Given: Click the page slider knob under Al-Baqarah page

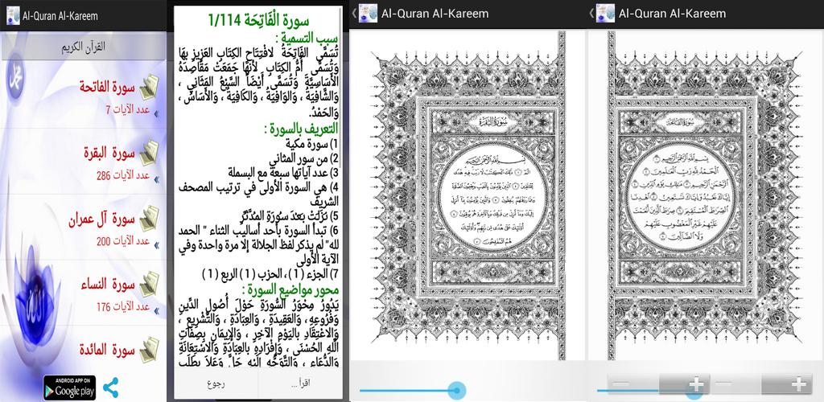Looking at the screenshot, I should (x=457, y=390).
